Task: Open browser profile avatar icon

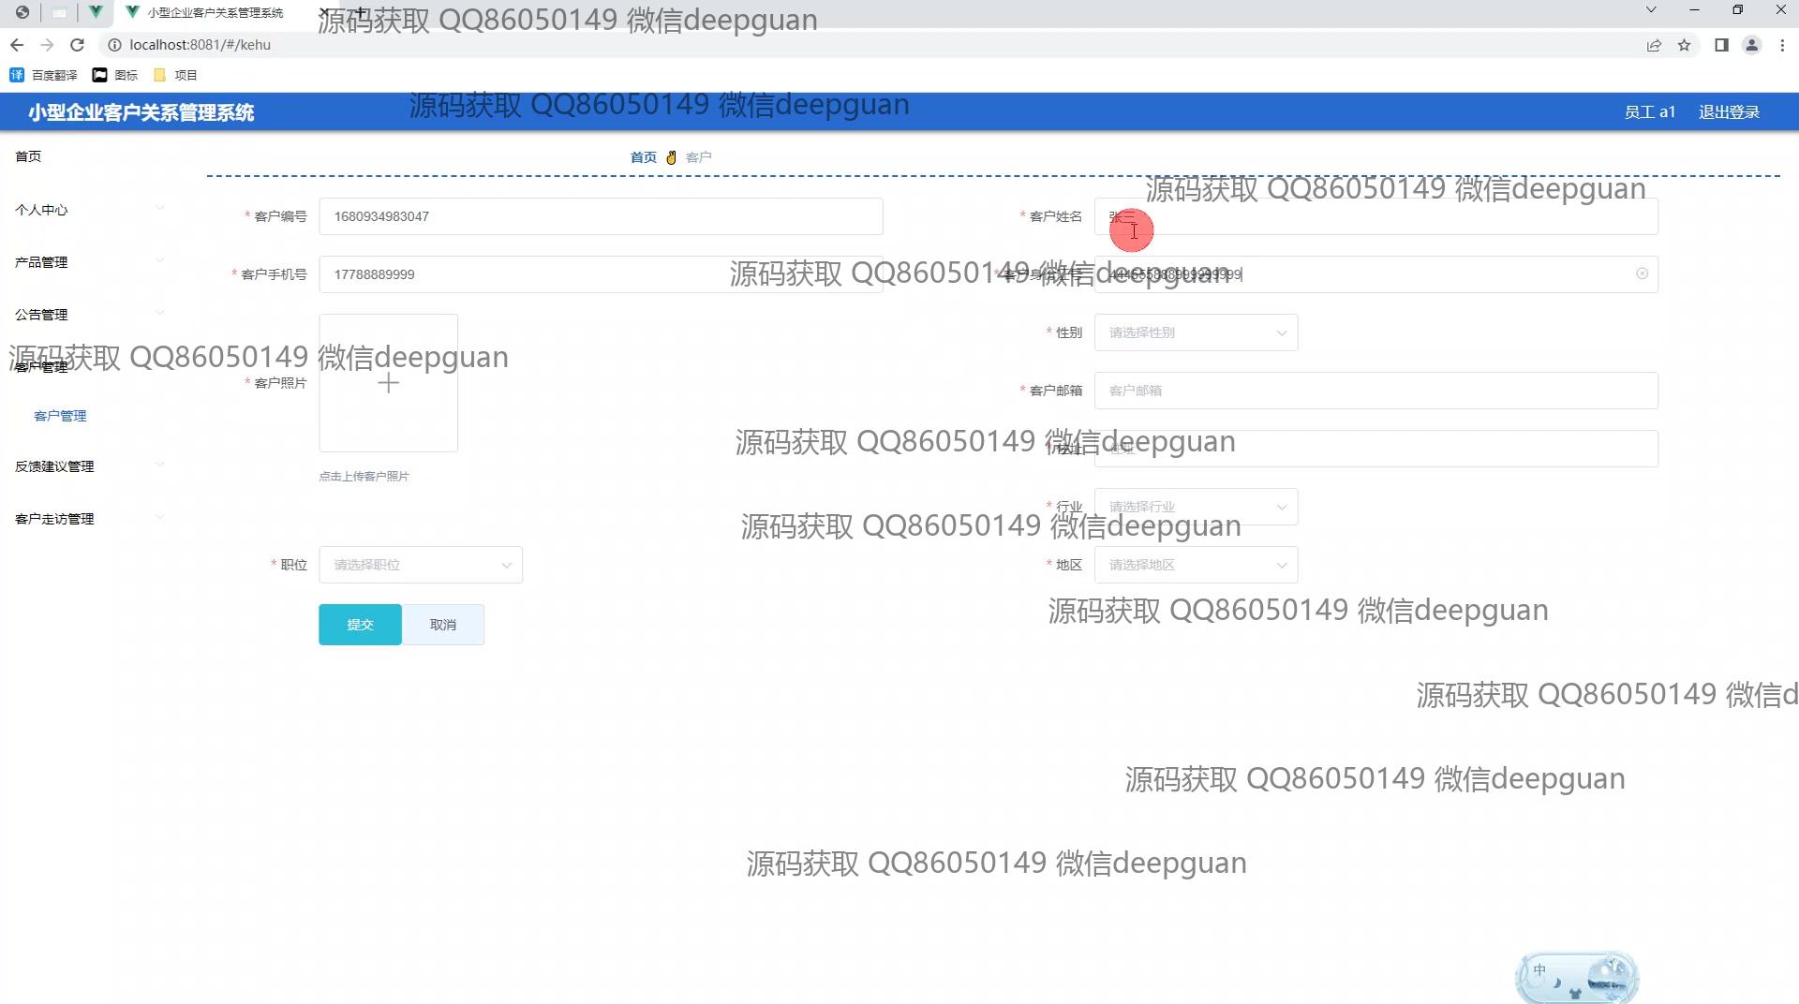Action: 1751,45
